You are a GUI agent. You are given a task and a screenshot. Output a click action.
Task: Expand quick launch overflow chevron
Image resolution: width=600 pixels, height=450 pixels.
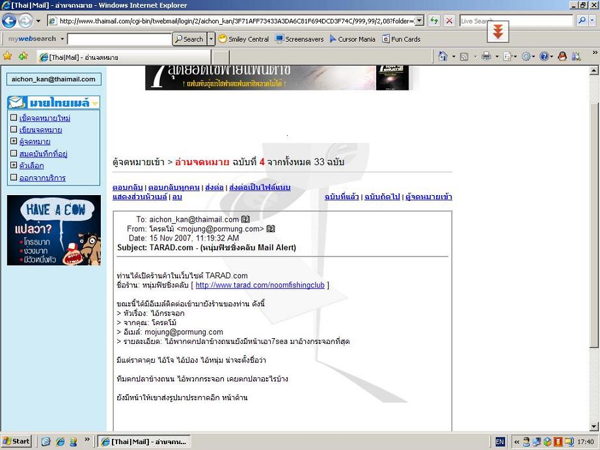pos(87,440)
